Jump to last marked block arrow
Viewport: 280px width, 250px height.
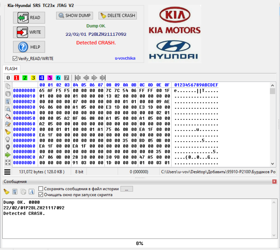[x=103, y=78]
